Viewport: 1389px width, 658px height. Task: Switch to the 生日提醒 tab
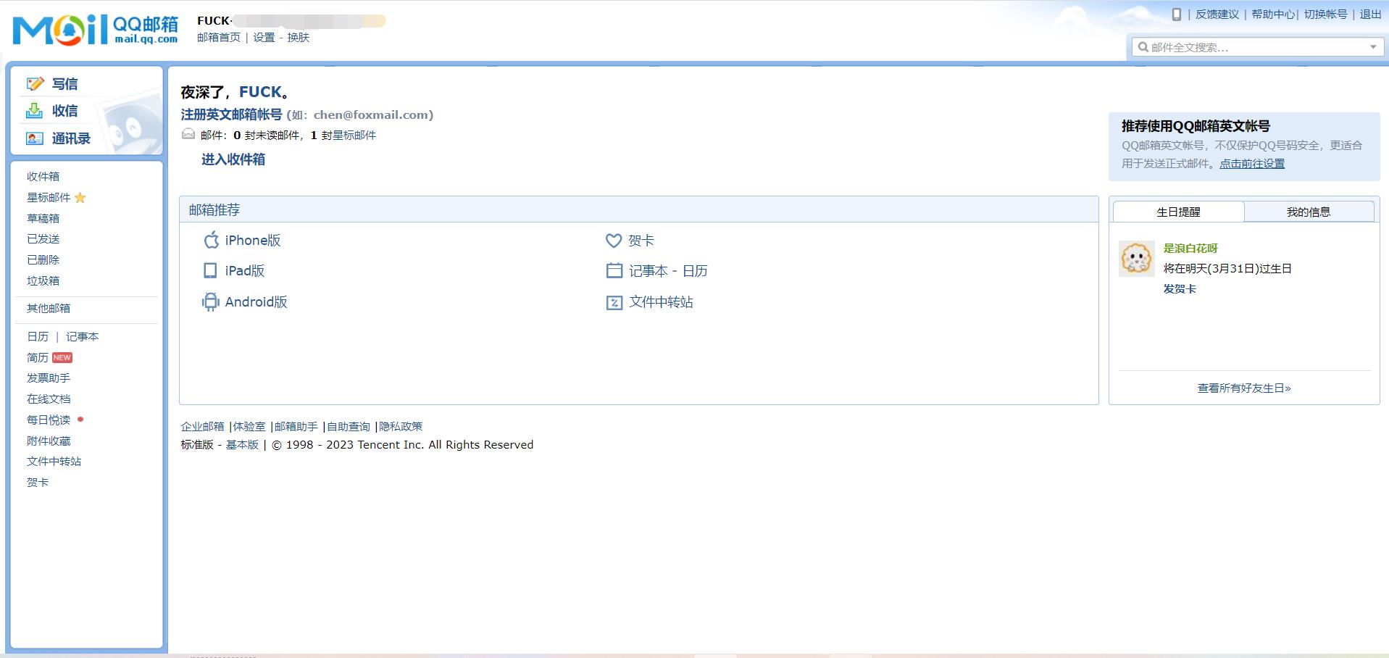pos(1179,212)
